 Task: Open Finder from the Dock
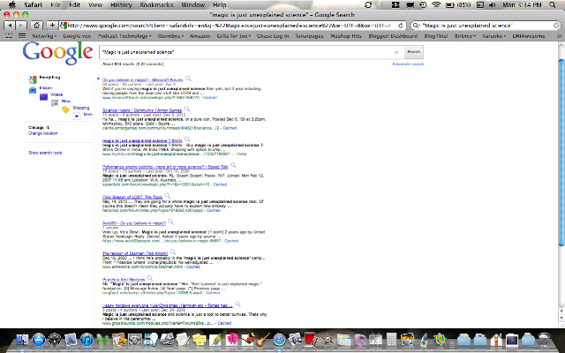tap(22, 340)
